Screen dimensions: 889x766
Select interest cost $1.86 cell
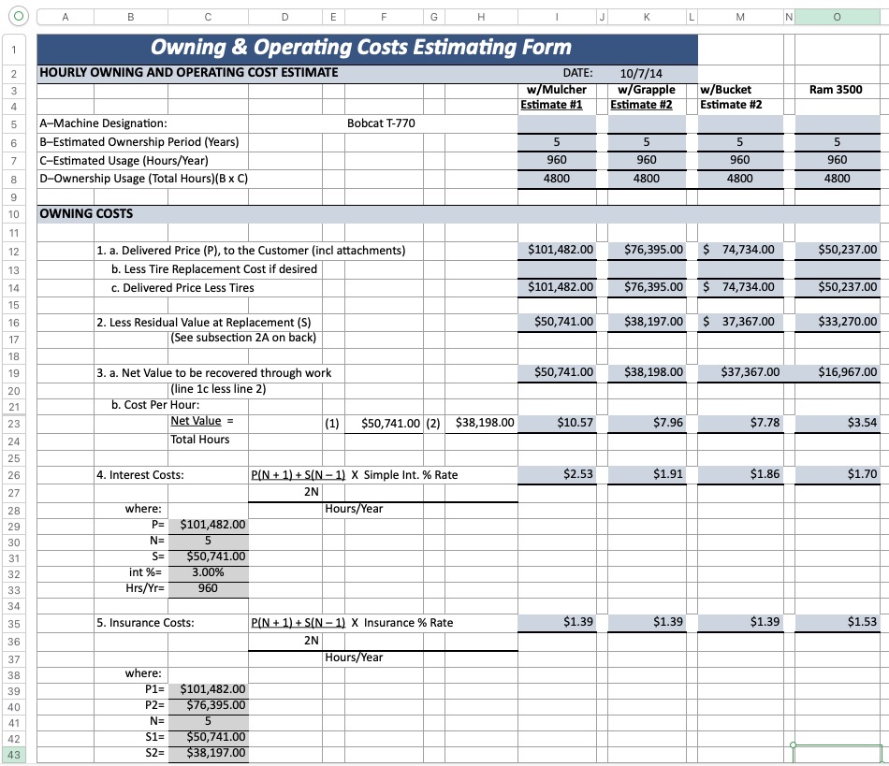(740, 474)
